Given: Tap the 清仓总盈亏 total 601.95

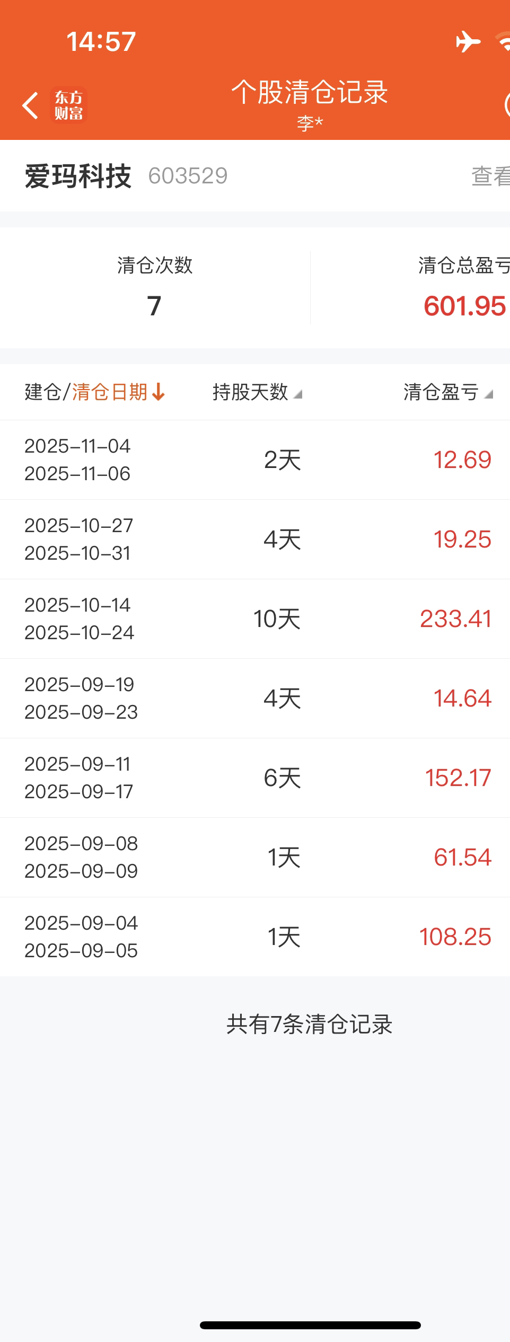Looking at the screenshot, I should (x=464, y=306).
